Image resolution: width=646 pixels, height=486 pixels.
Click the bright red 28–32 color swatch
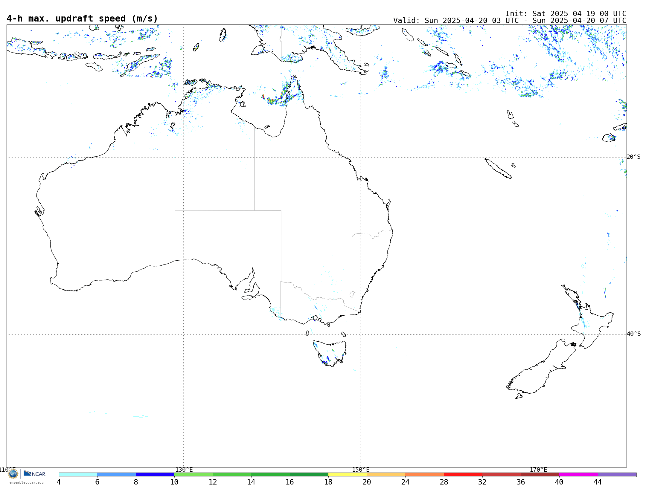click(463, 474)
